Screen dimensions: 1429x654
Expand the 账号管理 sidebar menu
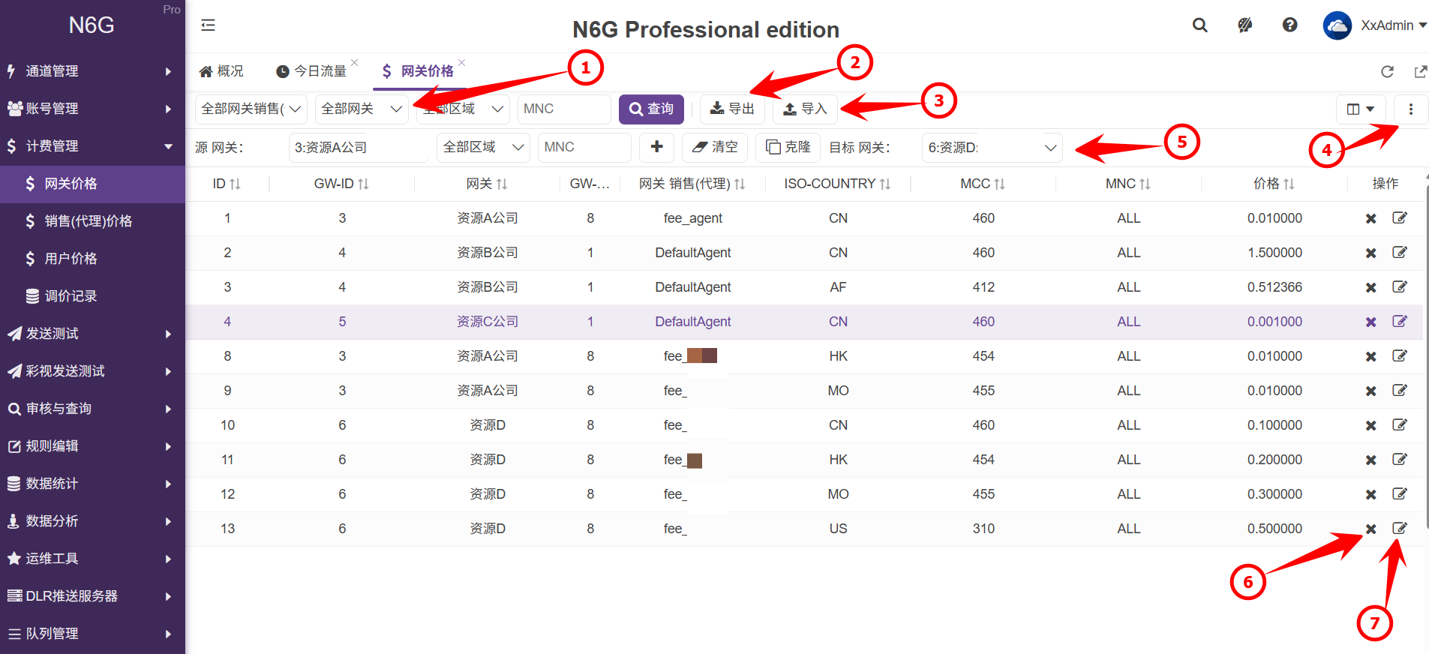pyautogui.click(x=92, y=109)
